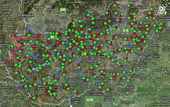Click the E79 road shield
Image resolution: width=170 pixels, height=107 pixels.
click(x=126, y=31)
